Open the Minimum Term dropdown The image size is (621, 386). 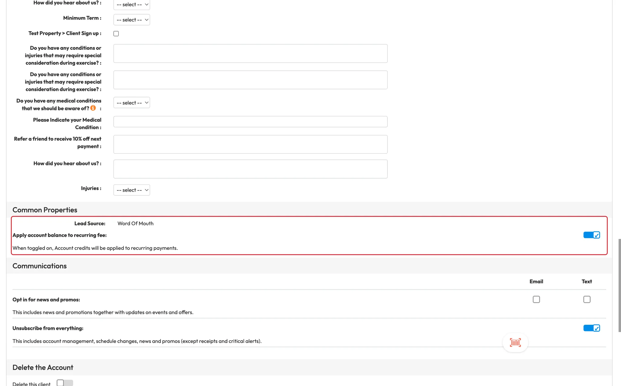pos(132,20)
